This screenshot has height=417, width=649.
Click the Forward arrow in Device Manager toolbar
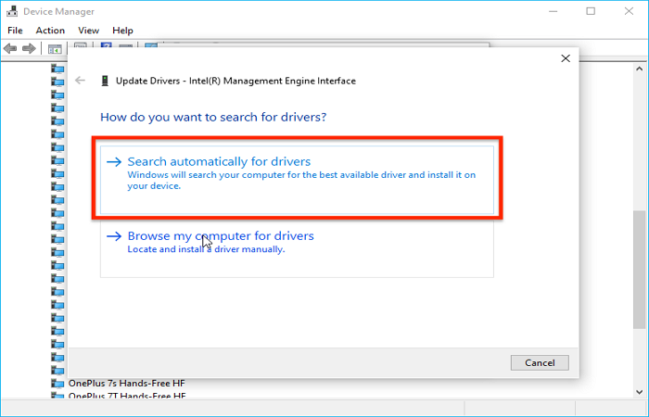pos(29,48)
